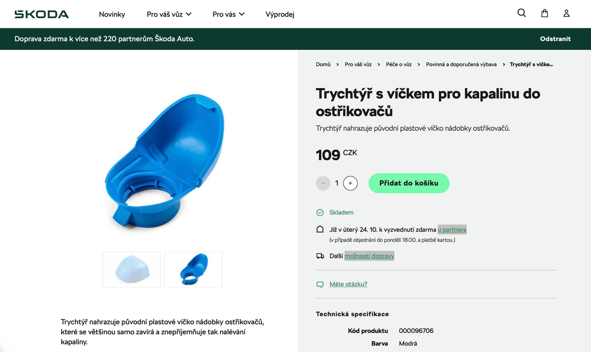Image resolution: width=591 pixels, height=352 pixels.
Task: Open the user account icon
Action: coord(566,13)
